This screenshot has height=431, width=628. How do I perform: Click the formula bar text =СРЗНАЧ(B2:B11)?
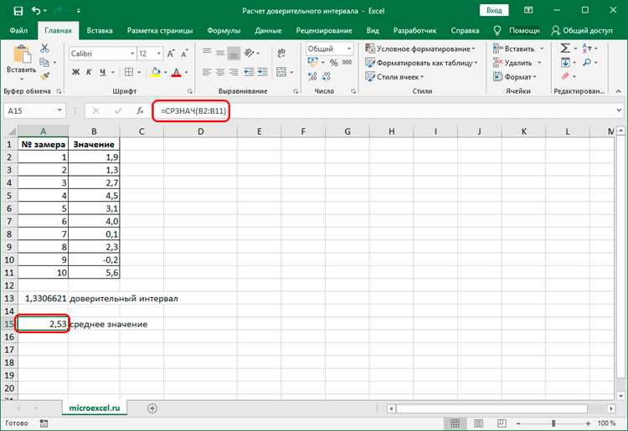tap(193, 110)
